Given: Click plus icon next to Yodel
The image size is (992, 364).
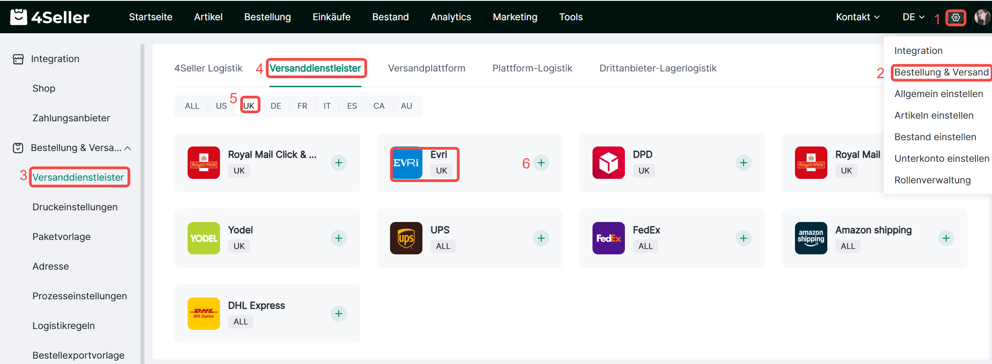Looking at the screenshot, I should (x=339, y=238).
